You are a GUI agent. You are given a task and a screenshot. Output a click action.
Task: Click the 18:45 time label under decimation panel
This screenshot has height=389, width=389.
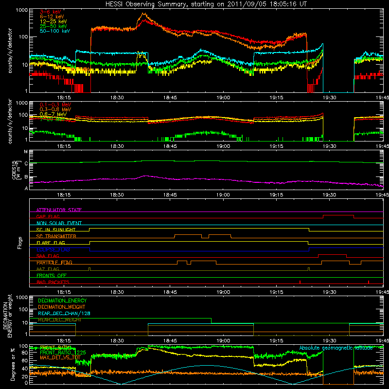170,341
